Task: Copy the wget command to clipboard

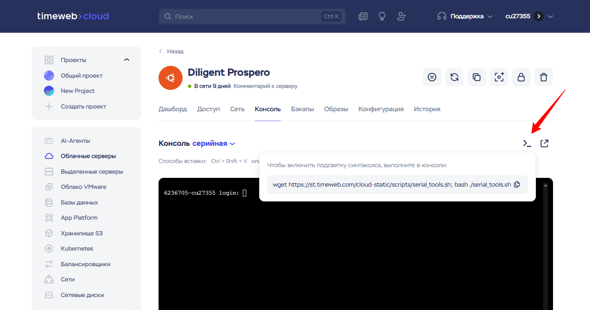Action: pos(517,184)
